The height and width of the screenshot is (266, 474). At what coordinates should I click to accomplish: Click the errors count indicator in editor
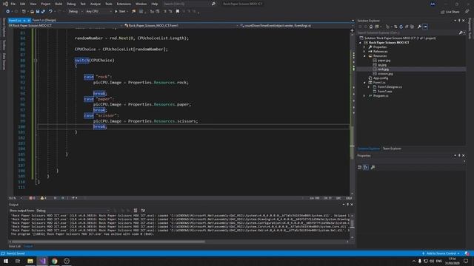(32, 198)
